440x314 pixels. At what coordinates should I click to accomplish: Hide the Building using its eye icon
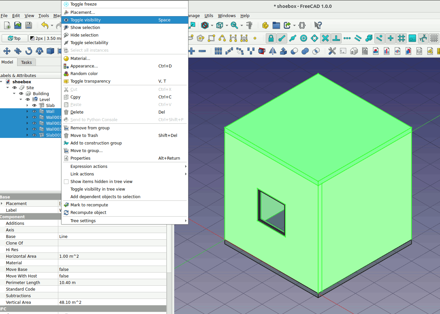[21, 94]
